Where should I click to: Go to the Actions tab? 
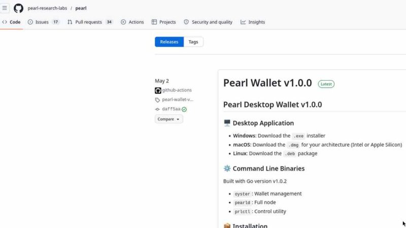point(132,22)
